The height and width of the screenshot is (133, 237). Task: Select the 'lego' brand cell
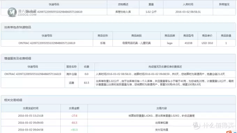(170, 43)
